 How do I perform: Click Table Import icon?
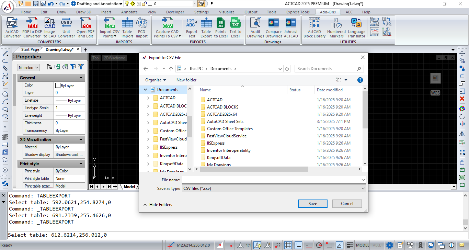click(127, 23)
